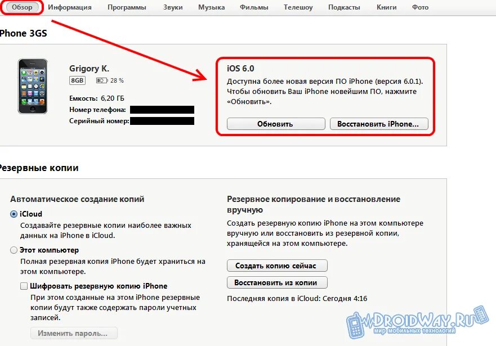
Task: Click the 8GB capacity badge
Action: click(77, 80)
